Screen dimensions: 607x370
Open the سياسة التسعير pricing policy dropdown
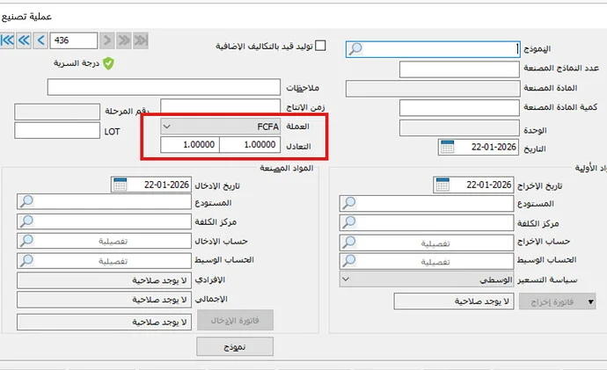click(345, 279)
